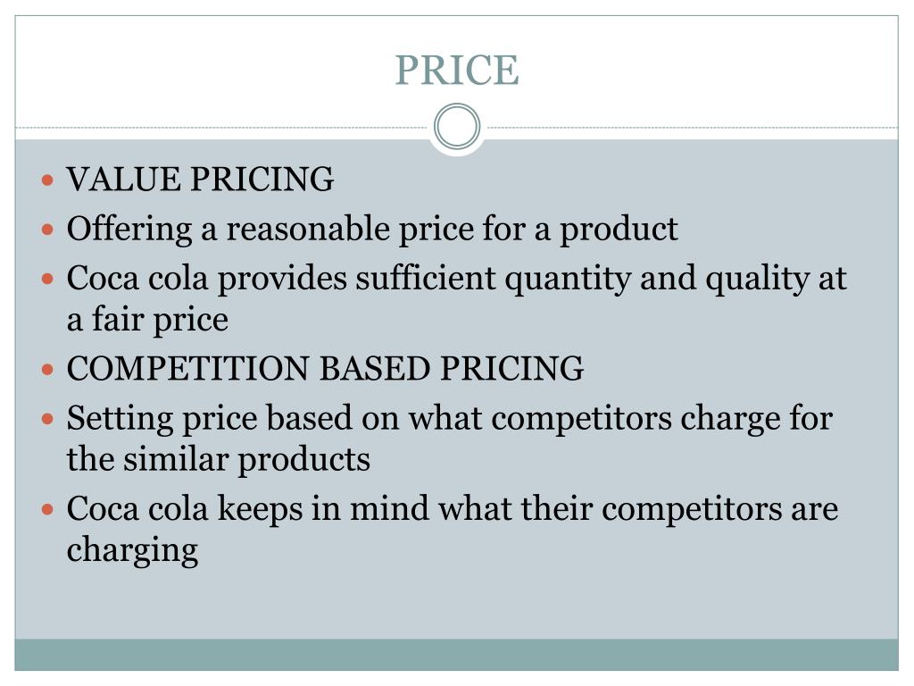Viewport: 914px width, 686px height.
Task: Click the text 'Coca cola provides sufficient quantity'
Action: (349, 279)
